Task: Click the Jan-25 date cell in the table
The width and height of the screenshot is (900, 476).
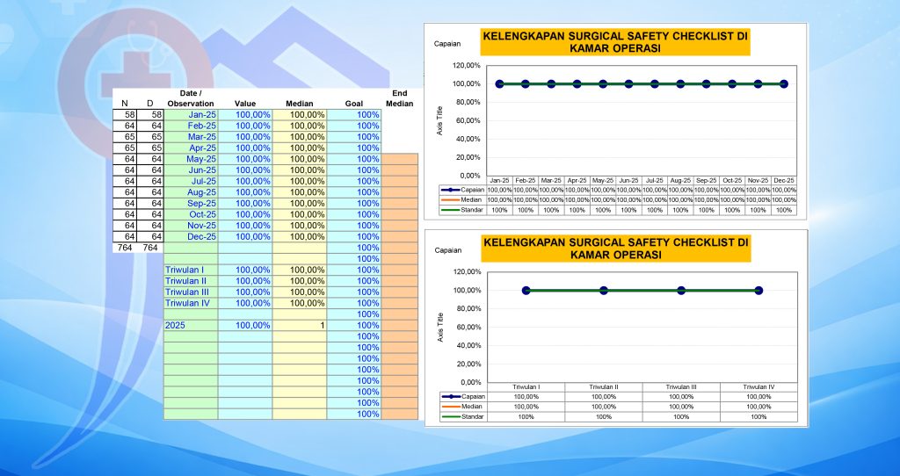Action: pyautogui.click(x=191, y=114)
